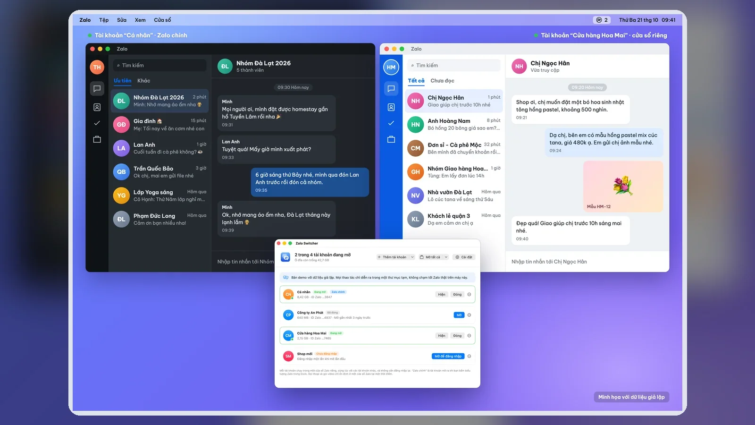Click Mở để đăng nhập for Shop mới

[448, 356]
